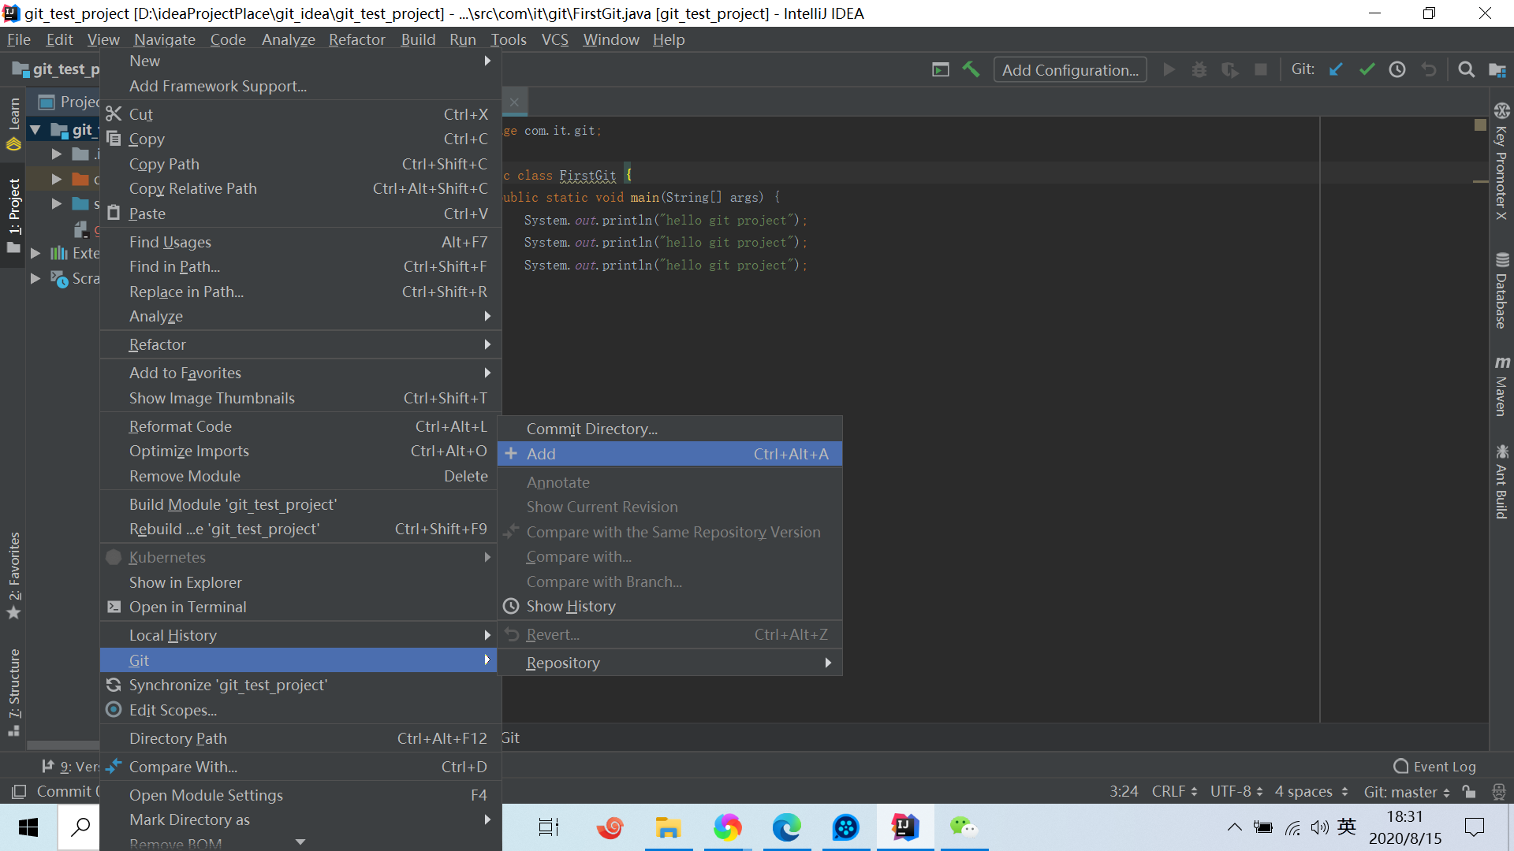The height and width of the screenshot is (851, 1514).
Task: Open the Git Show History clock icon
Action: [x=1397, y=70]
